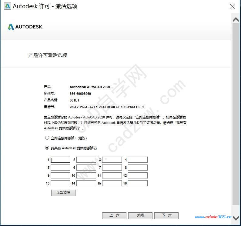Focus activation code field 10

[86, 175]
